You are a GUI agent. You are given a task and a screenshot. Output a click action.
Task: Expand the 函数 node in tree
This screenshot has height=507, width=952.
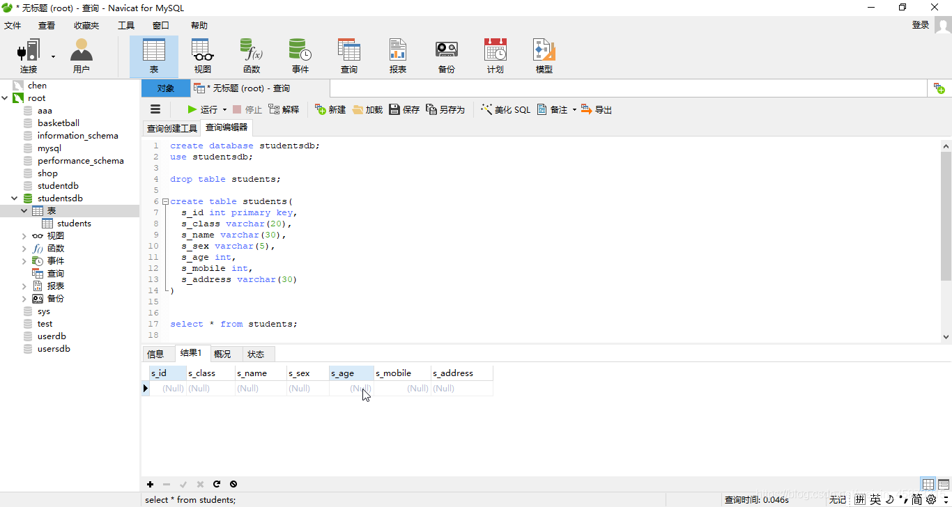(24, 249)
